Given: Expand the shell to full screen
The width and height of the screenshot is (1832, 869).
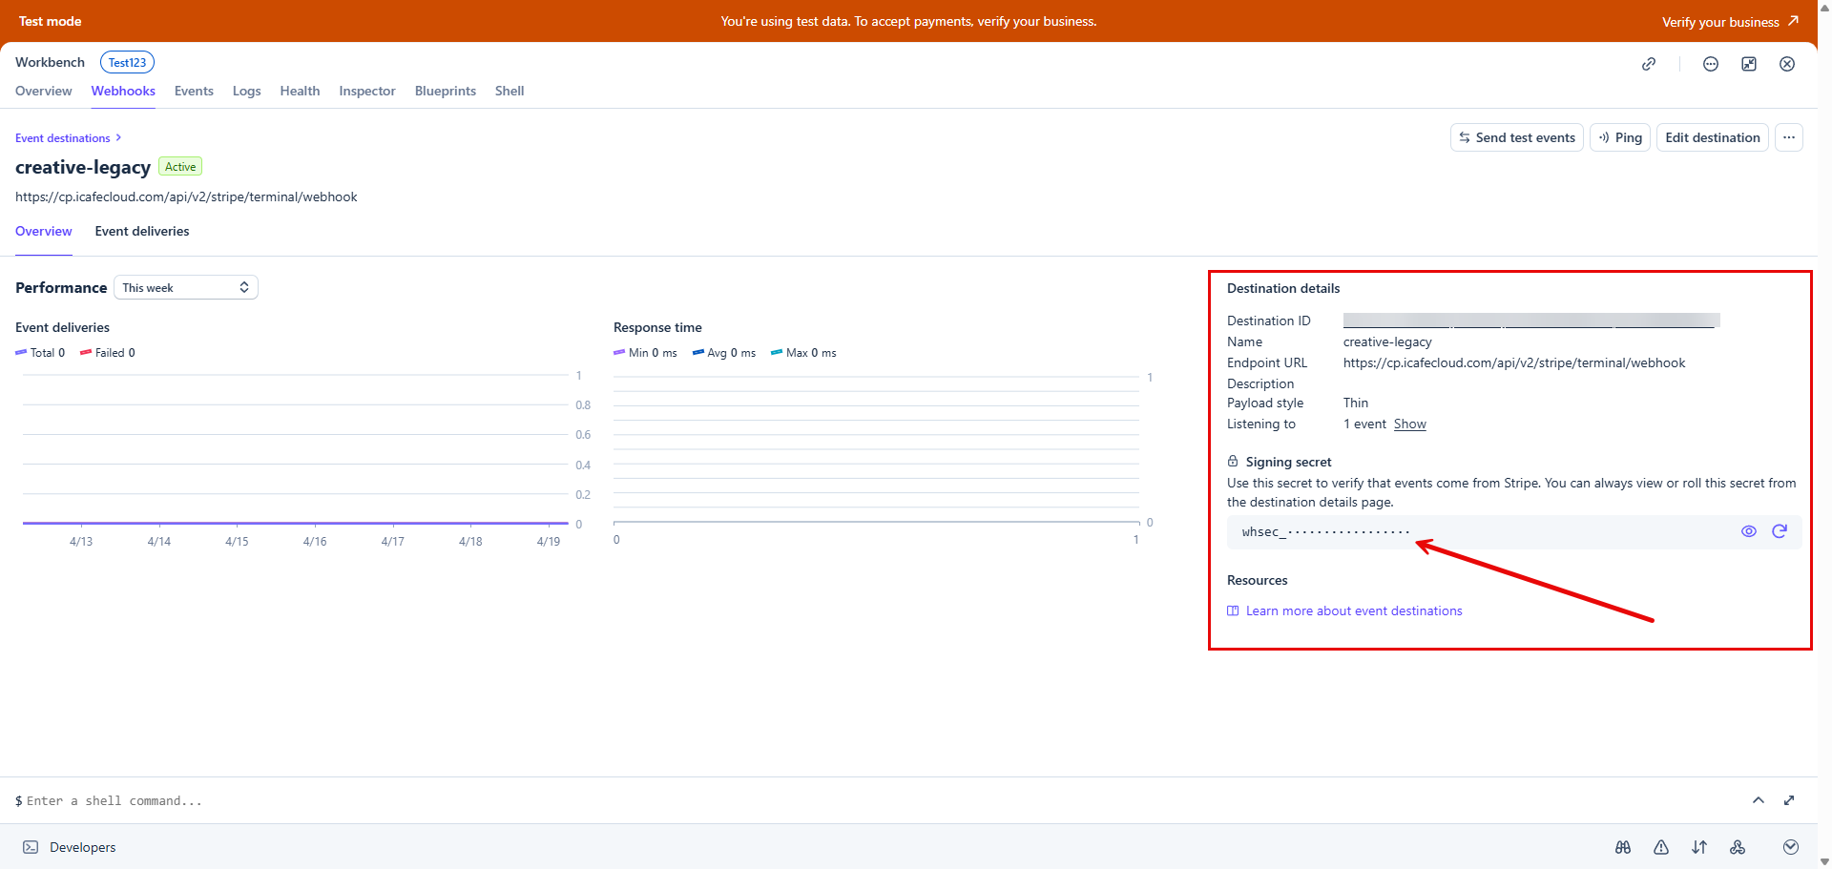Looking at the screenshot, I should (x=1788, y=800).
